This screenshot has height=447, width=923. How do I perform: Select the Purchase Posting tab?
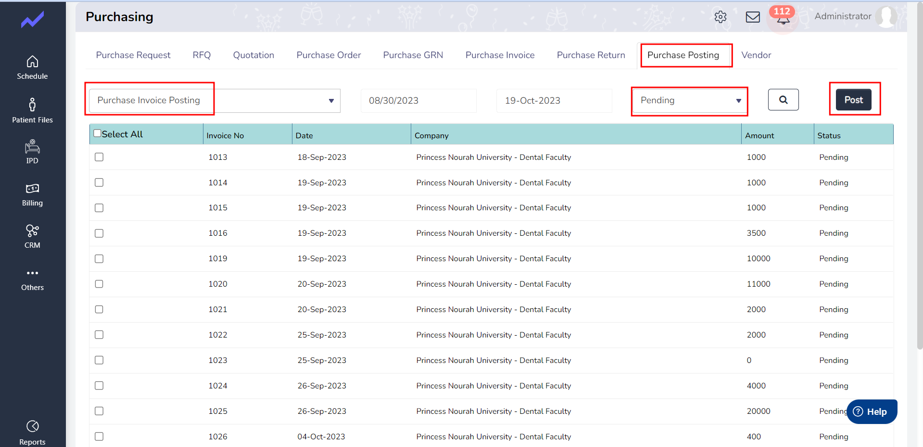click(683, 55)
